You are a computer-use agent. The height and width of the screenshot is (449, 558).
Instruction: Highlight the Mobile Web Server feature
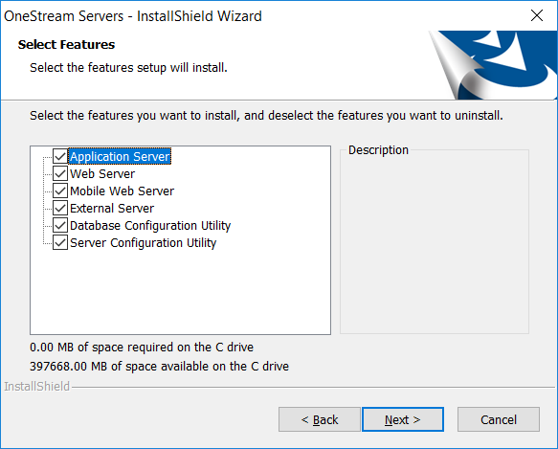[123, 191]
